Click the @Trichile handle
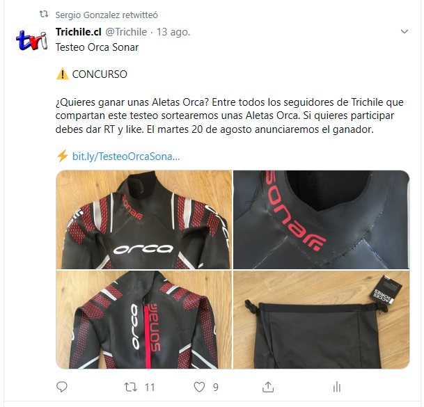Screen dimensions: 424x407 (126, 32)
